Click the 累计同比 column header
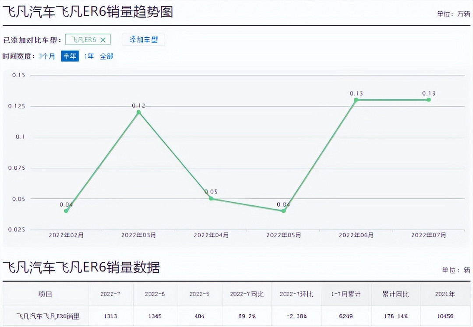Image resolution: width=473 pixels, height=327 pixels. pyautogui.click(x=395, y=294)
